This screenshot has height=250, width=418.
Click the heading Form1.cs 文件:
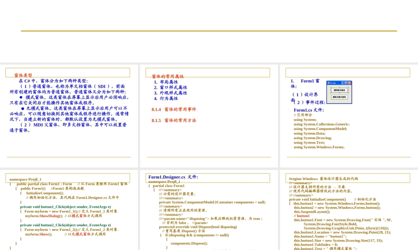pos(309,110)
